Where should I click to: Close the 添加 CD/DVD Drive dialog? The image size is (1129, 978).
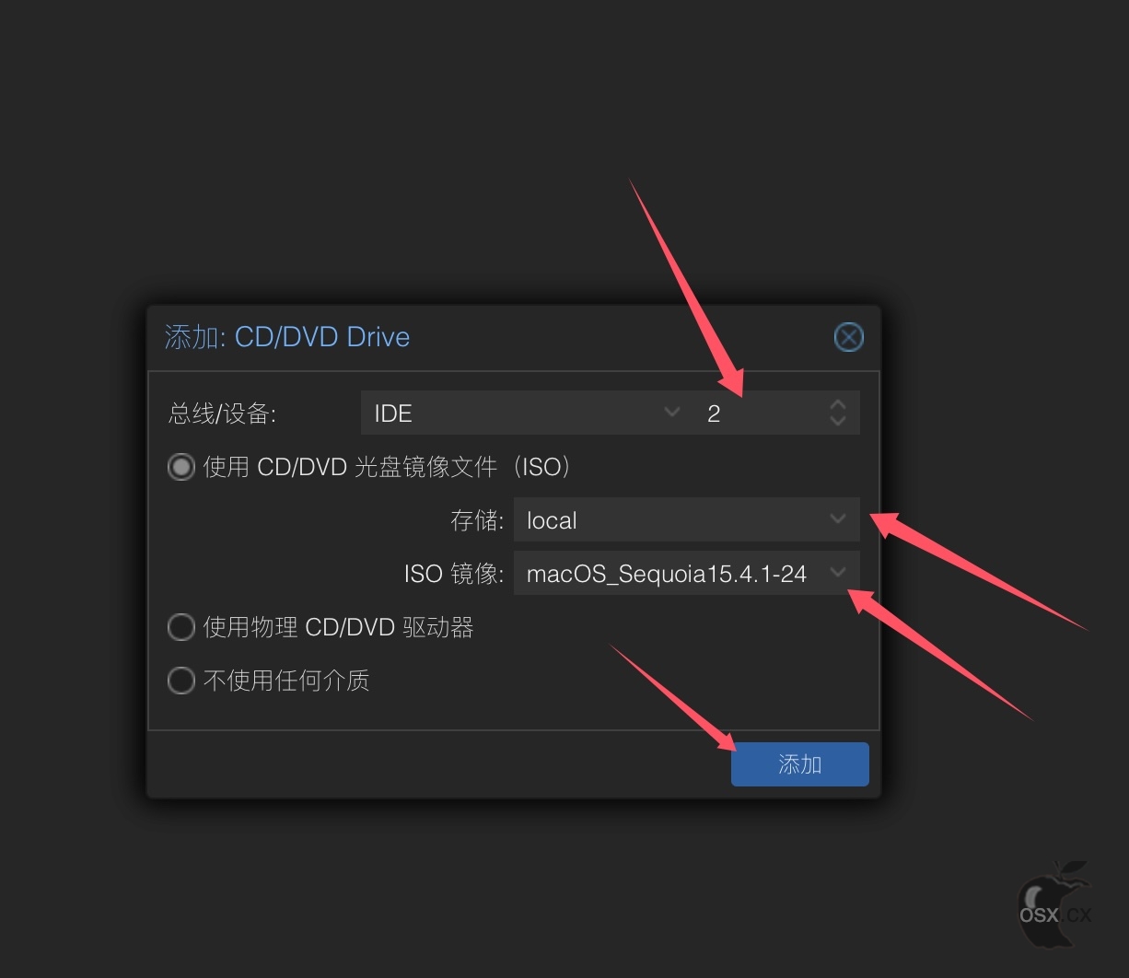pyautogui.click(x=848, y=337)
